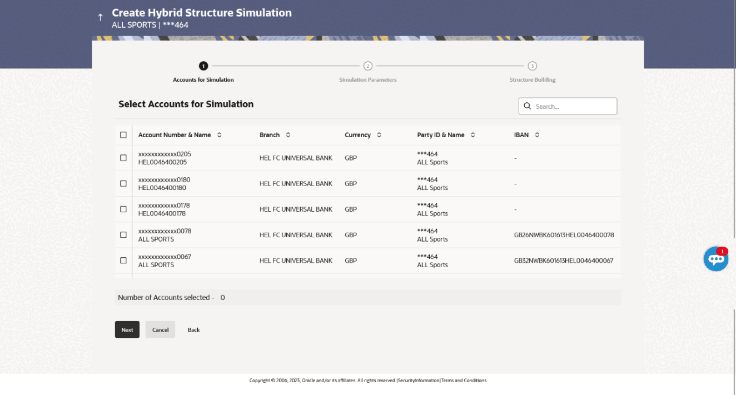Sort the IBAN column
Image resolution: width=736 pixels, height=395 pixels.
(537, 135)
